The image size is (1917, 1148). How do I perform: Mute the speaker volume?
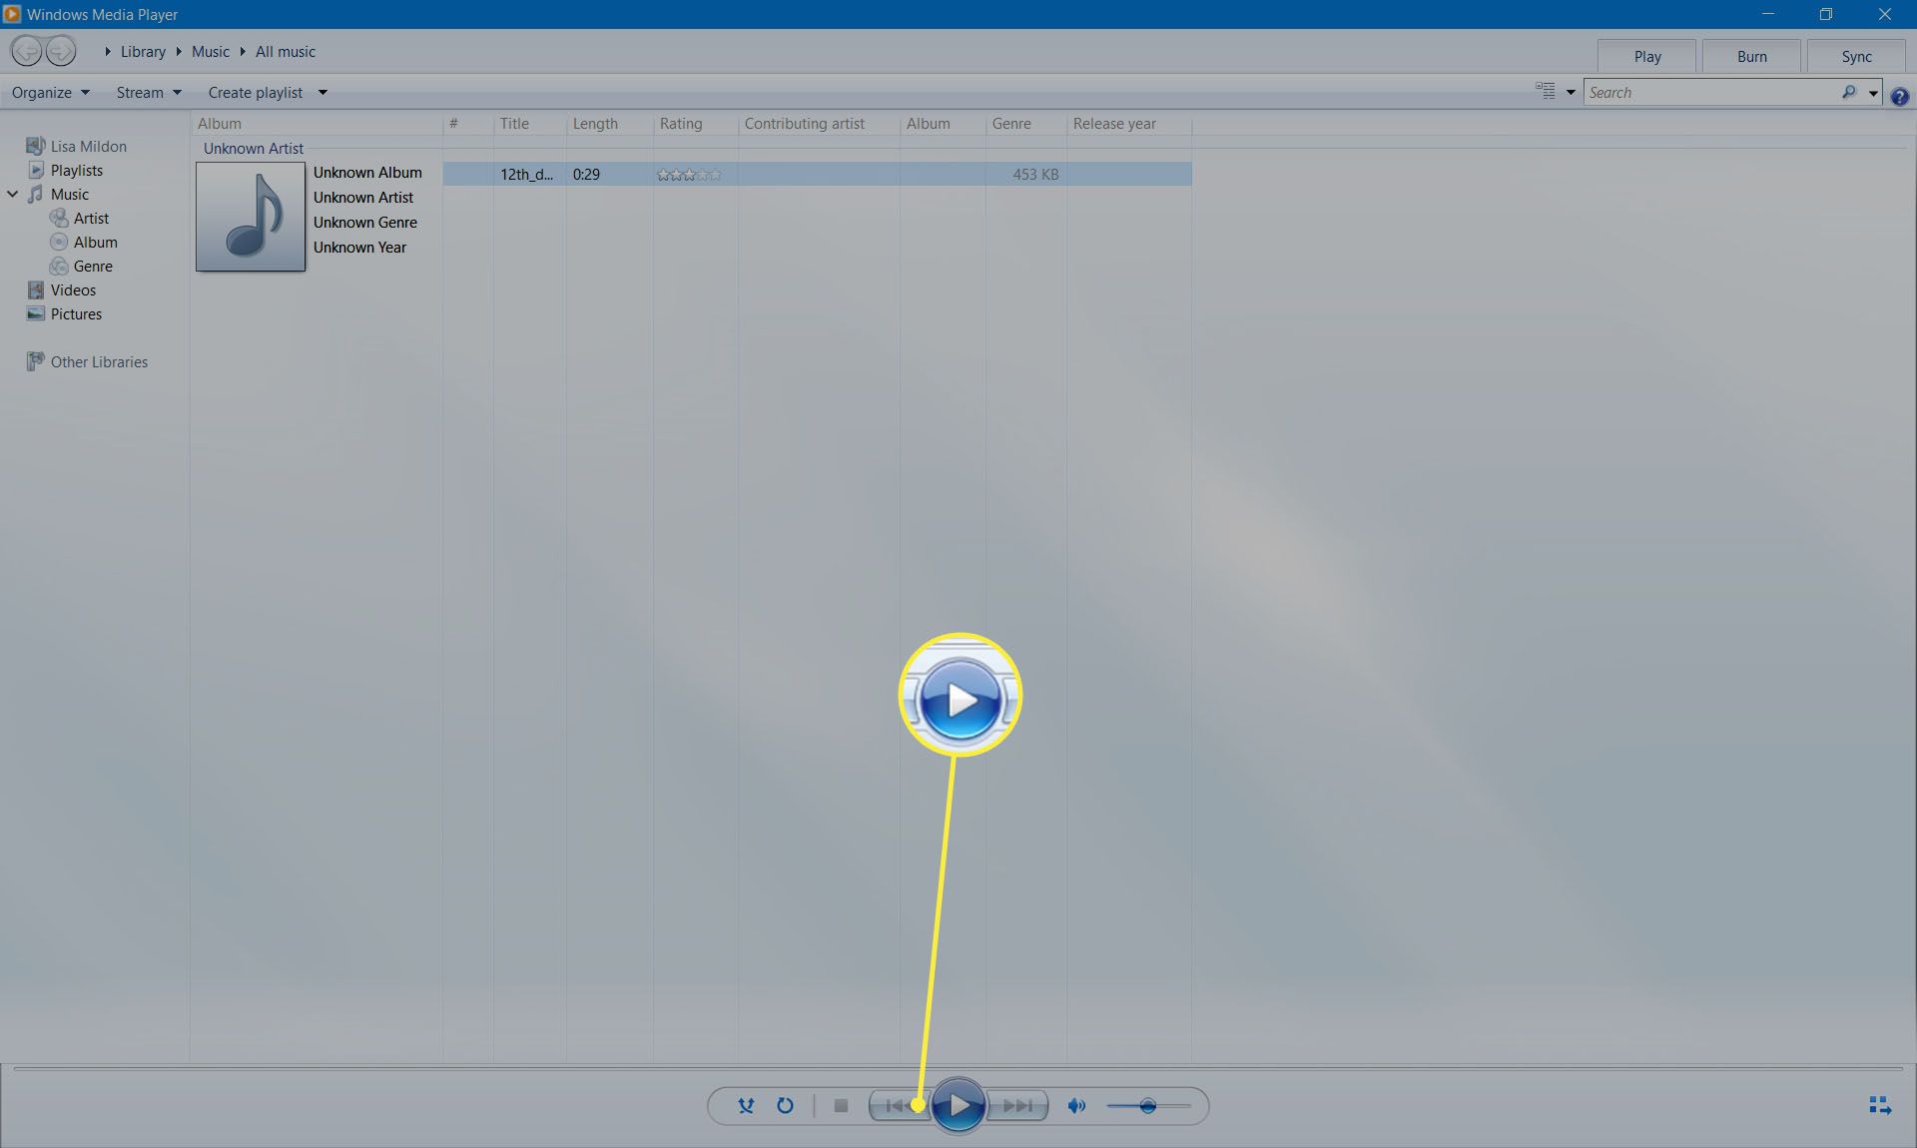(1076, 1105)
